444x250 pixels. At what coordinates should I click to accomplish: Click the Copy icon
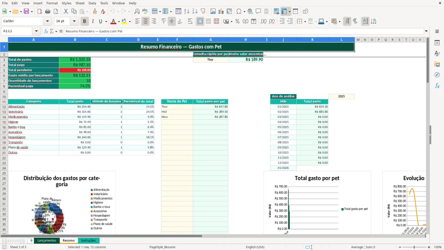[x=74, y=11]
